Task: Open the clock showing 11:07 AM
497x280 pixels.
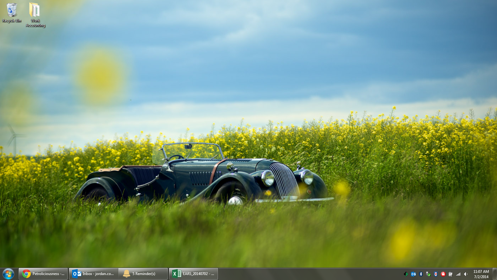Action: coord(481,274)
